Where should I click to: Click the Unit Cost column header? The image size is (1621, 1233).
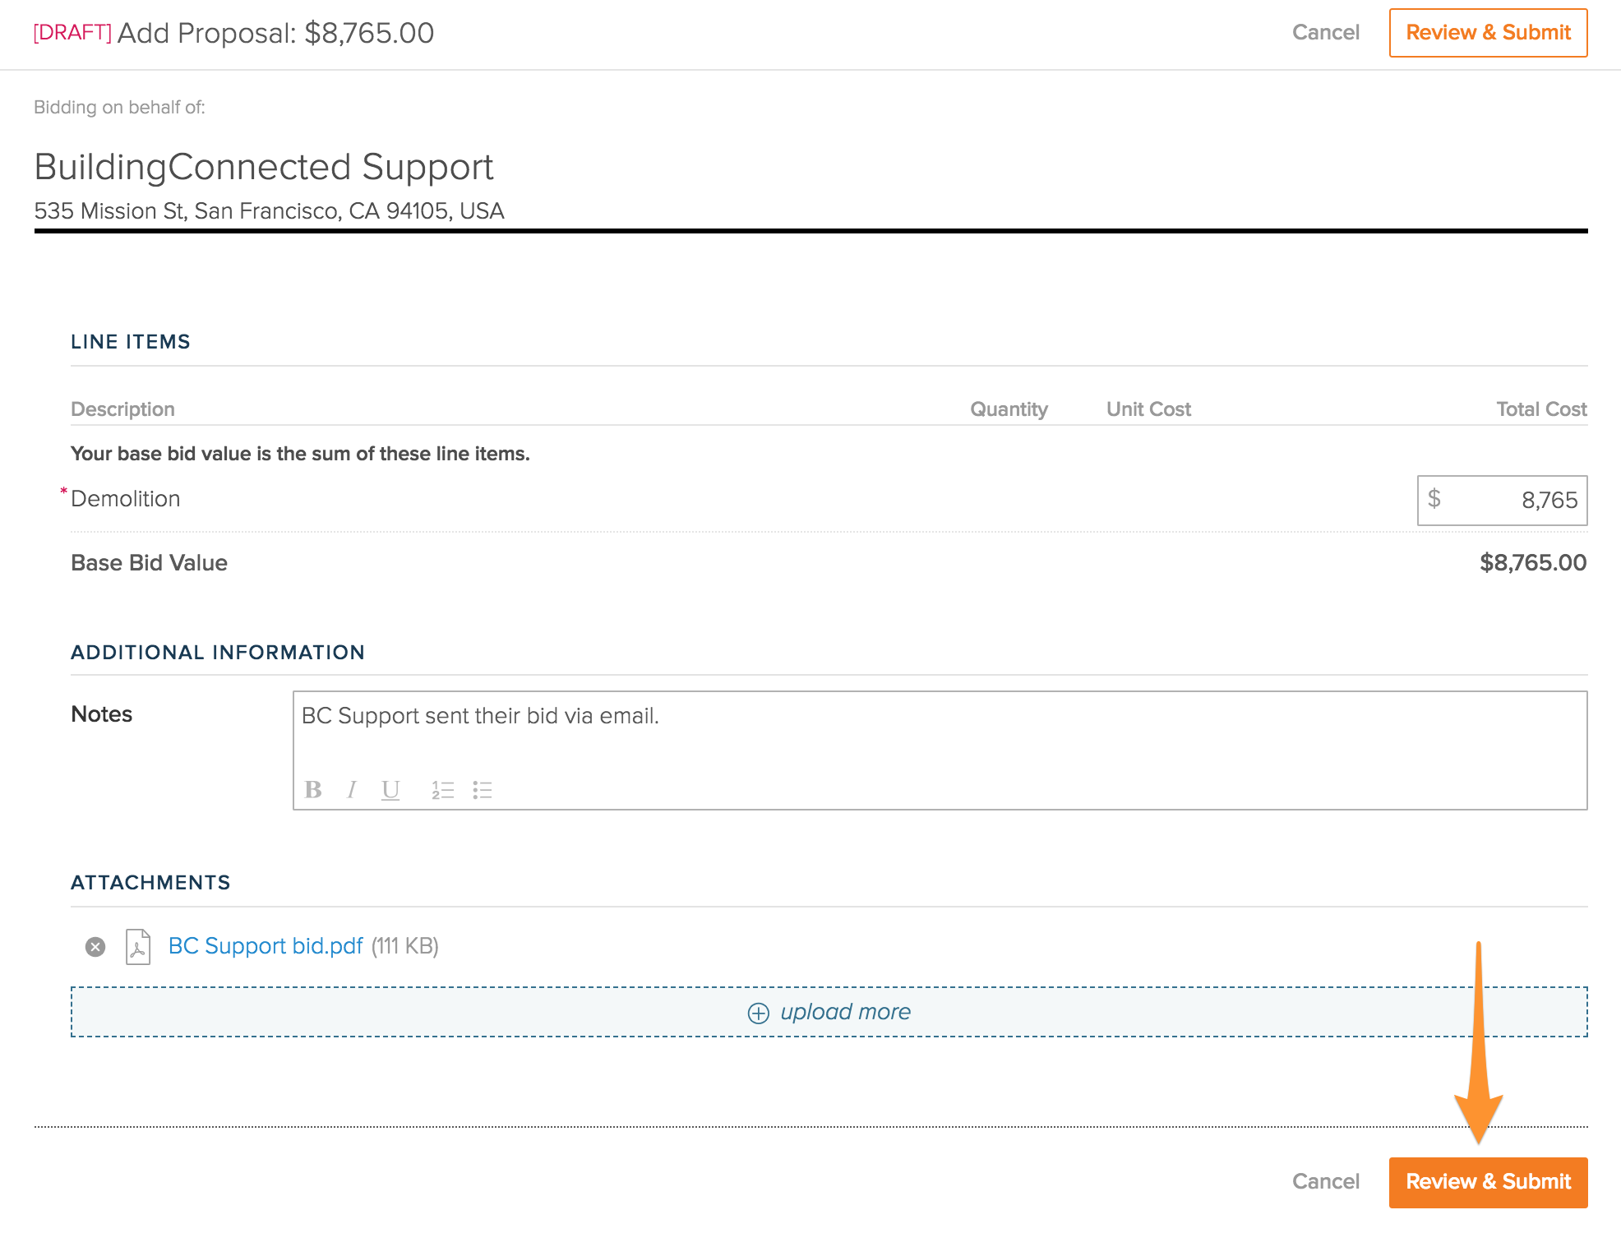[1148, 409]
